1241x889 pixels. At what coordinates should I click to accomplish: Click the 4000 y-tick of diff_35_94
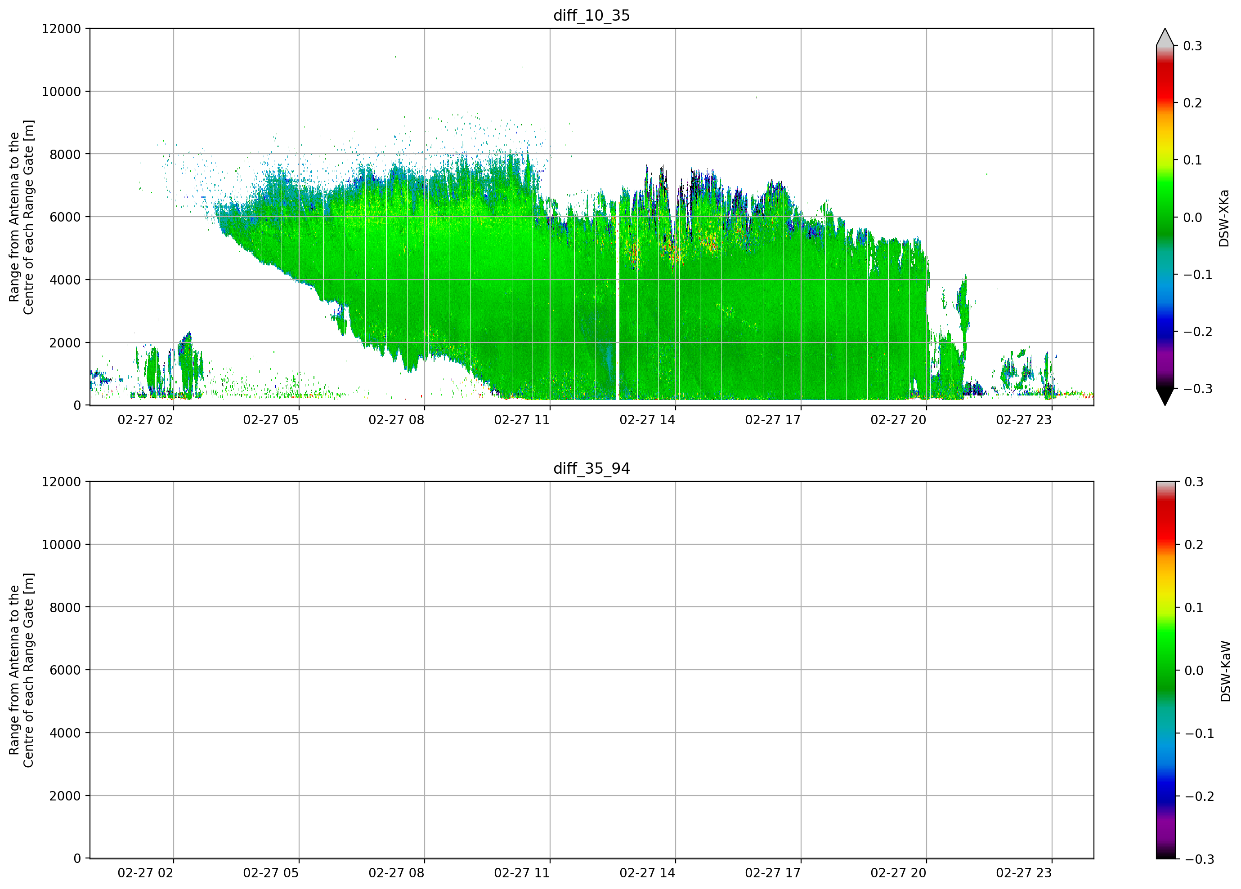(x=65, y=733)
